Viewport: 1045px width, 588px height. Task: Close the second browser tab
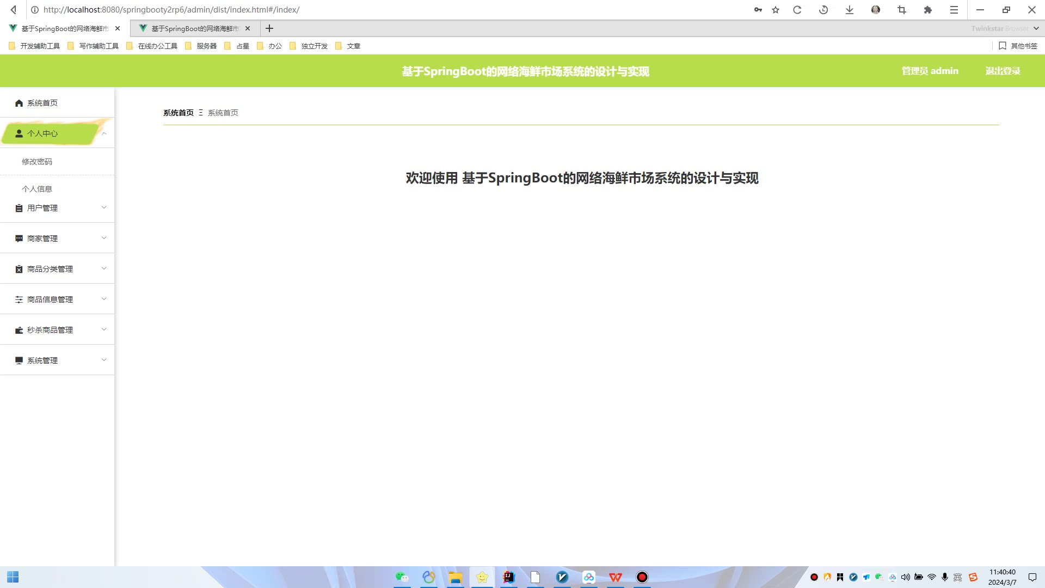pos(248,28)
